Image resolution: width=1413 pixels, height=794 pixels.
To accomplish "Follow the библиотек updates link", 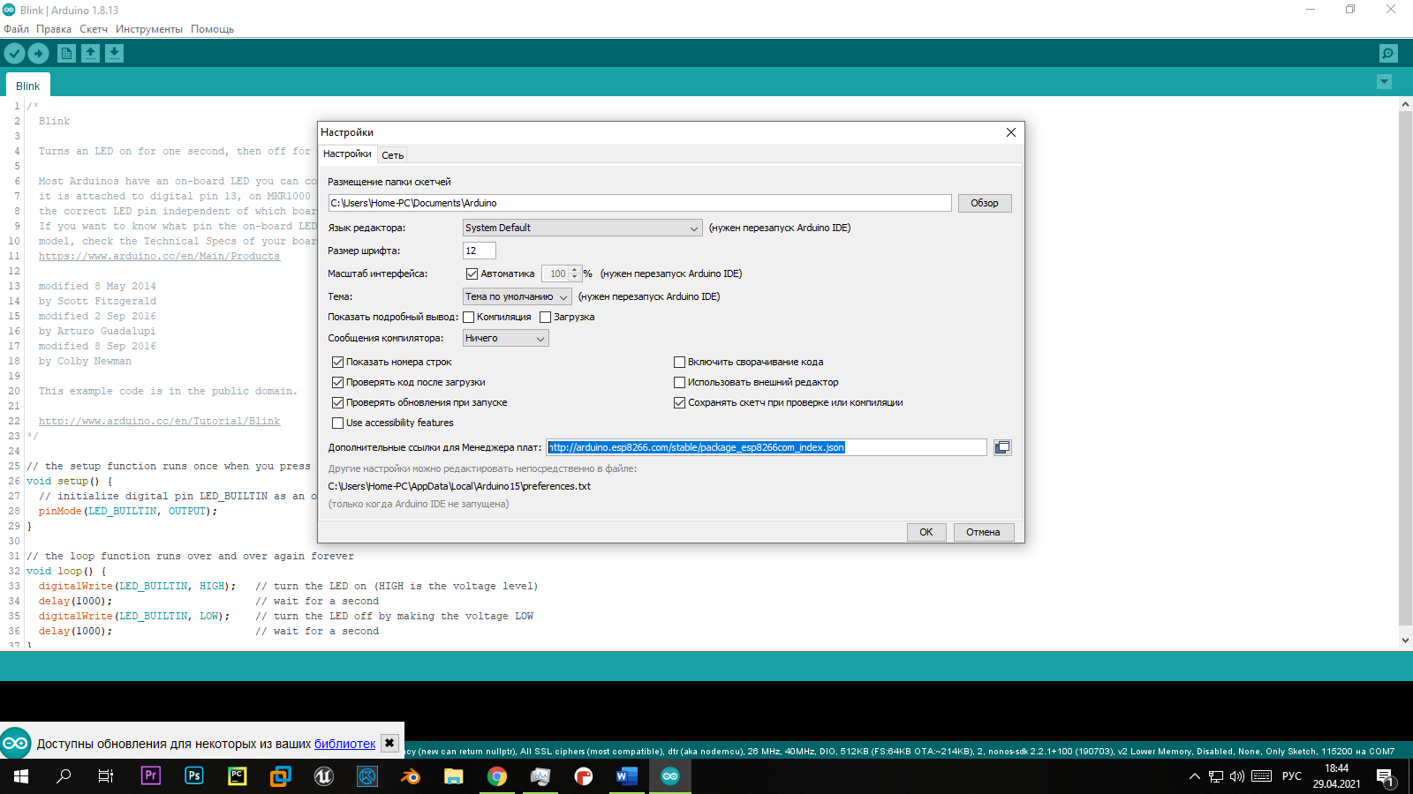I will click(x=345, y=744).
